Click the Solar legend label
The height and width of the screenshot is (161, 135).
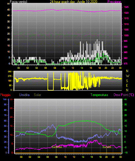click(x=37, y=95)
